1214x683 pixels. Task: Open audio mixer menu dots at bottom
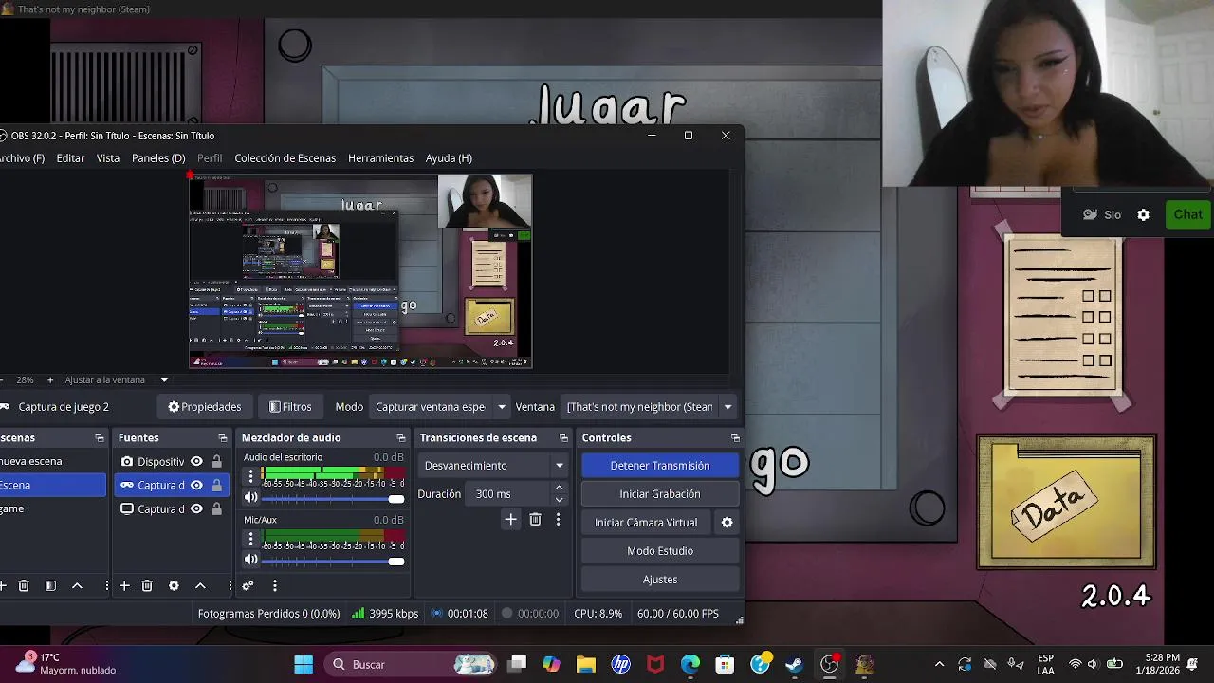(x=275, y=586)
